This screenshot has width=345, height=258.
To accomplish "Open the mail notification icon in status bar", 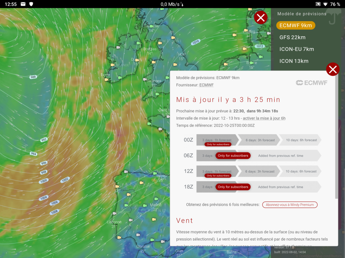I will (x=23, y=4).
